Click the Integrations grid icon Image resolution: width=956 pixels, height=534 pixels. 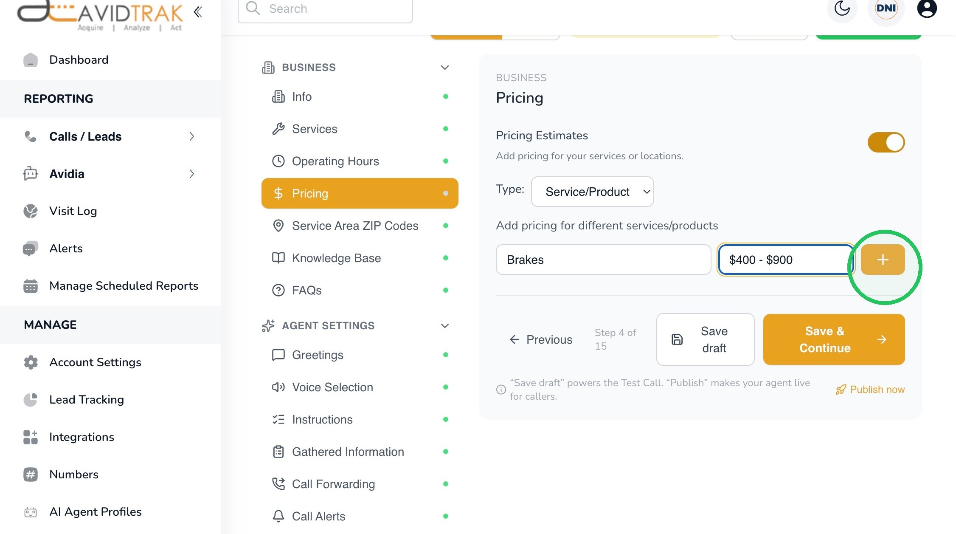[x=31, y=437]
